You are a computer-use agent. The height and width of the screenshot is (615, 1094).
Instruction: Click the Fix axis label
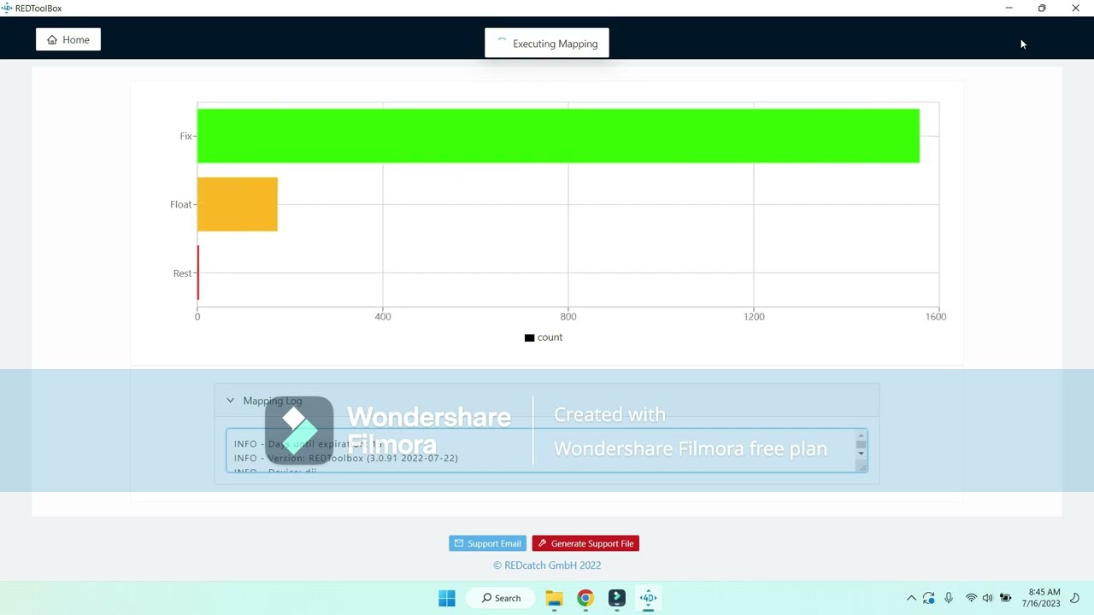coord(185,136)
